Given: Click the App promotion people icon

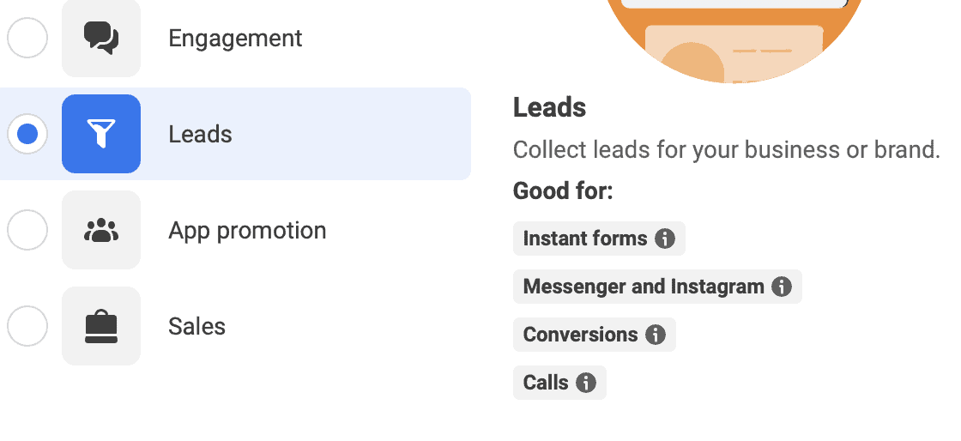Looking at the screenshot, I should pyautogui.click(x=101, y=230).
